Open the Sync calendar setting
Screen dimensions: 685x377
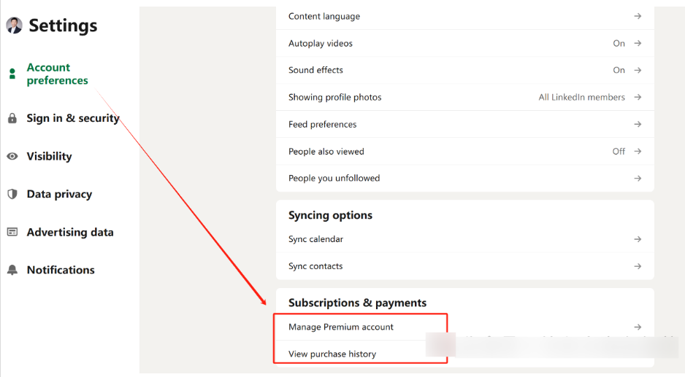tap(315, 239)
